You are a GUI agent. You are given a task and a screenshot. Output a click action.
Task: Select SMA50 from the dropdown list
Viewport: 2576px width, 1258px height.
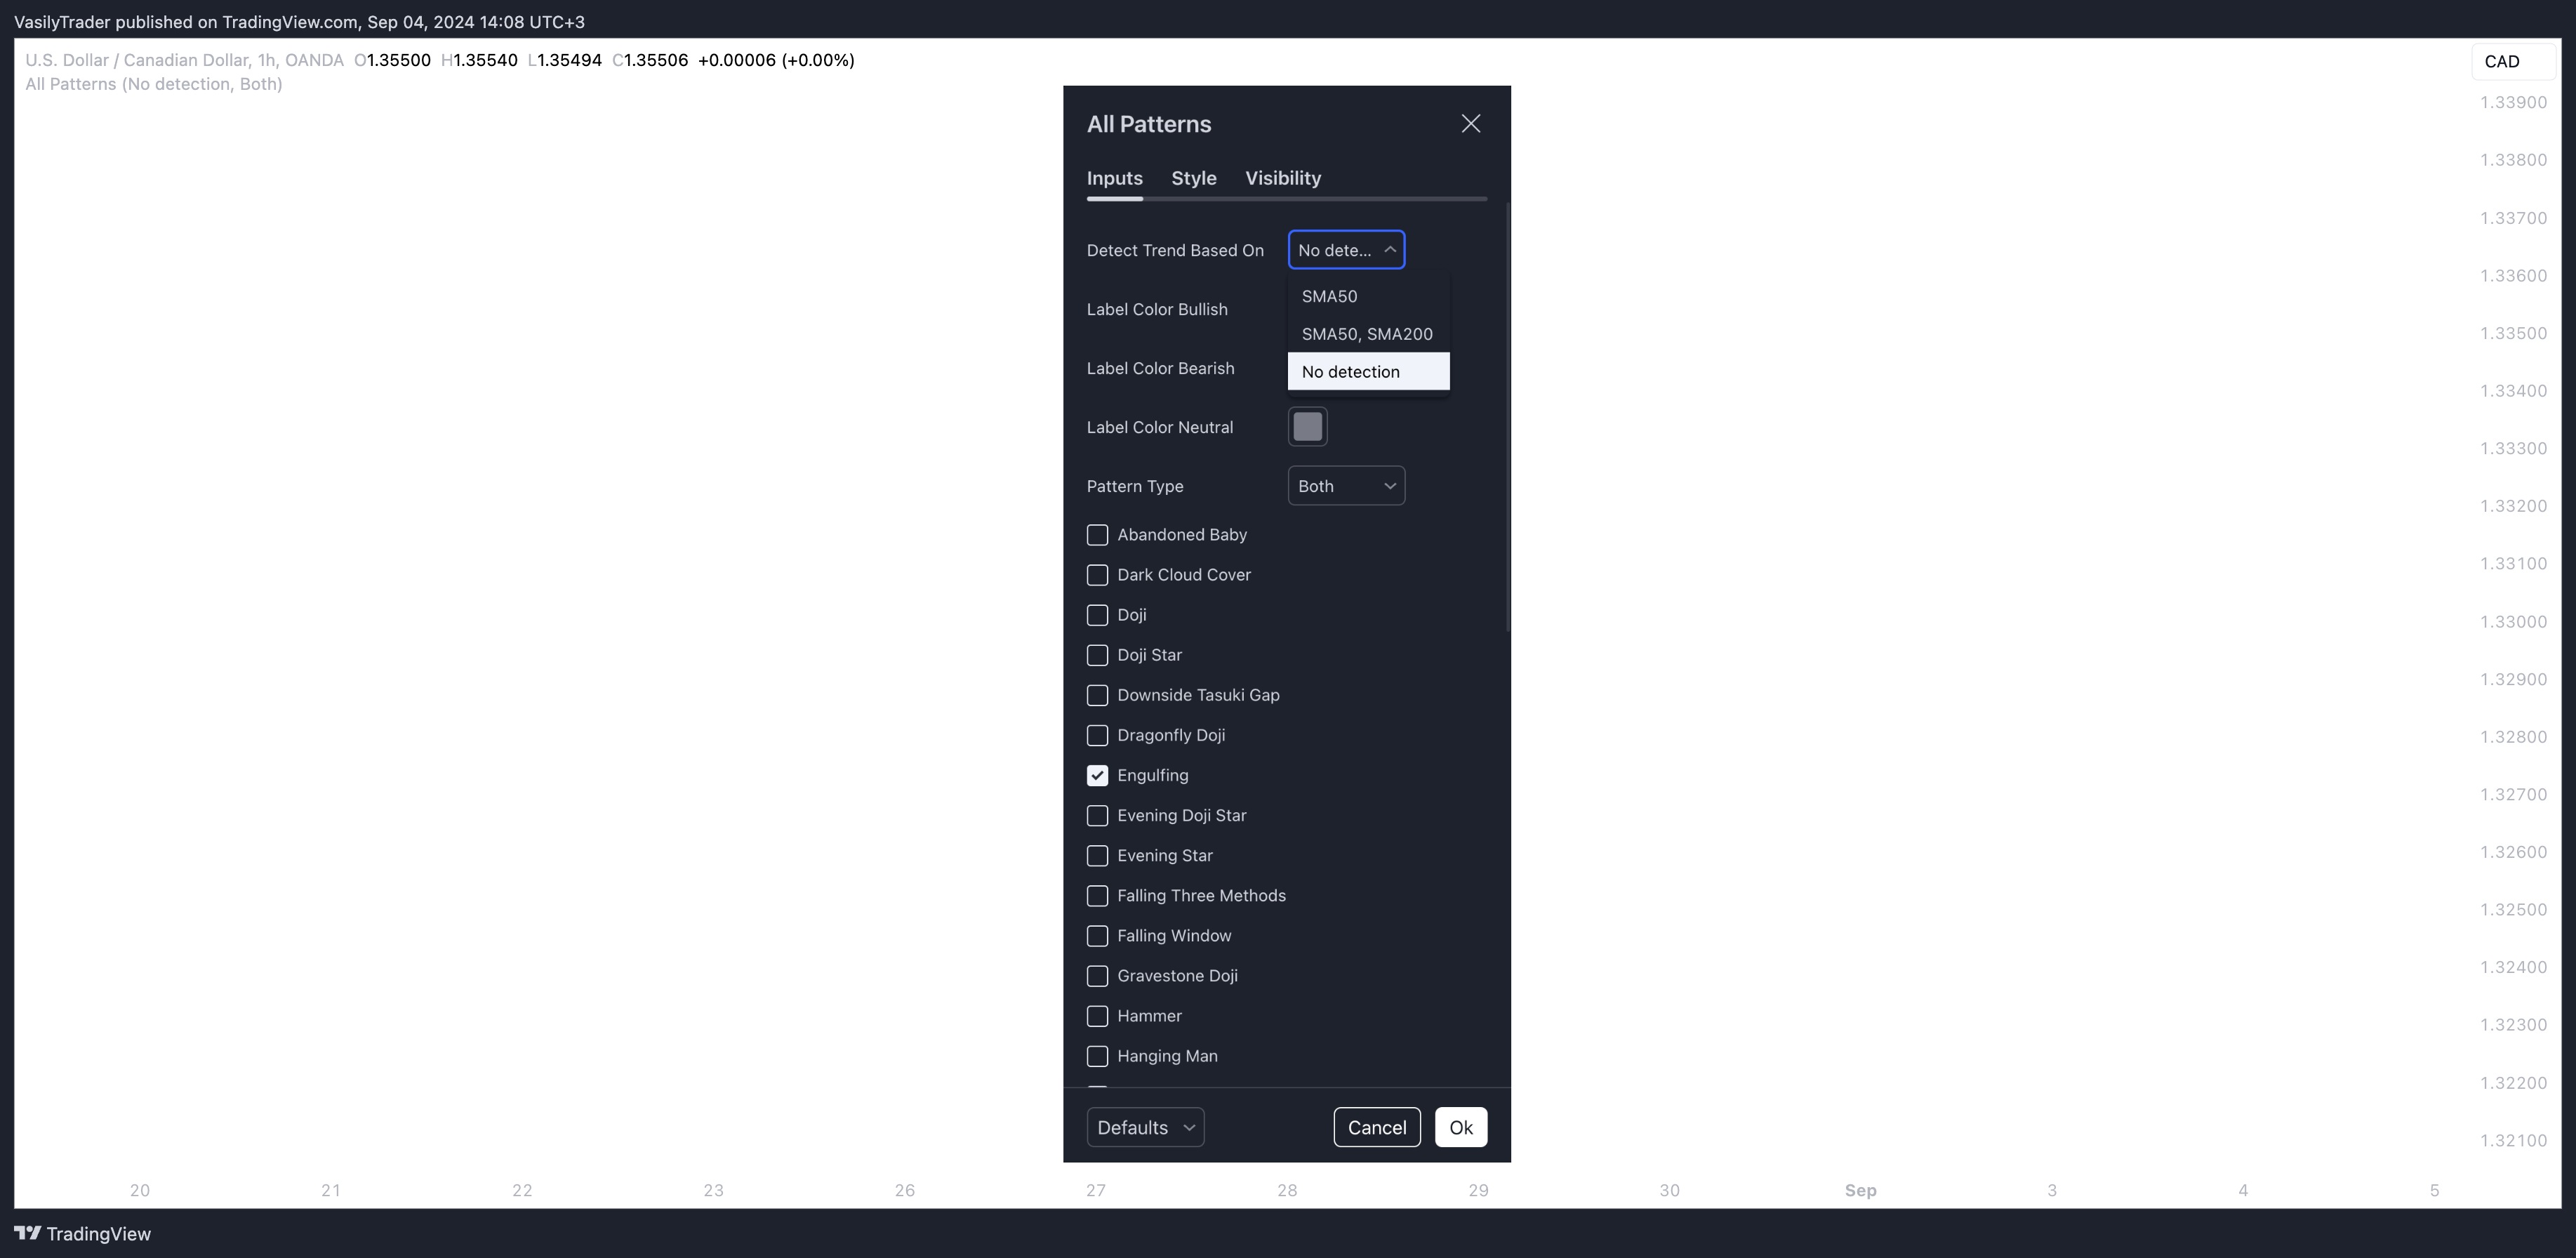[x=1368, y=296]
